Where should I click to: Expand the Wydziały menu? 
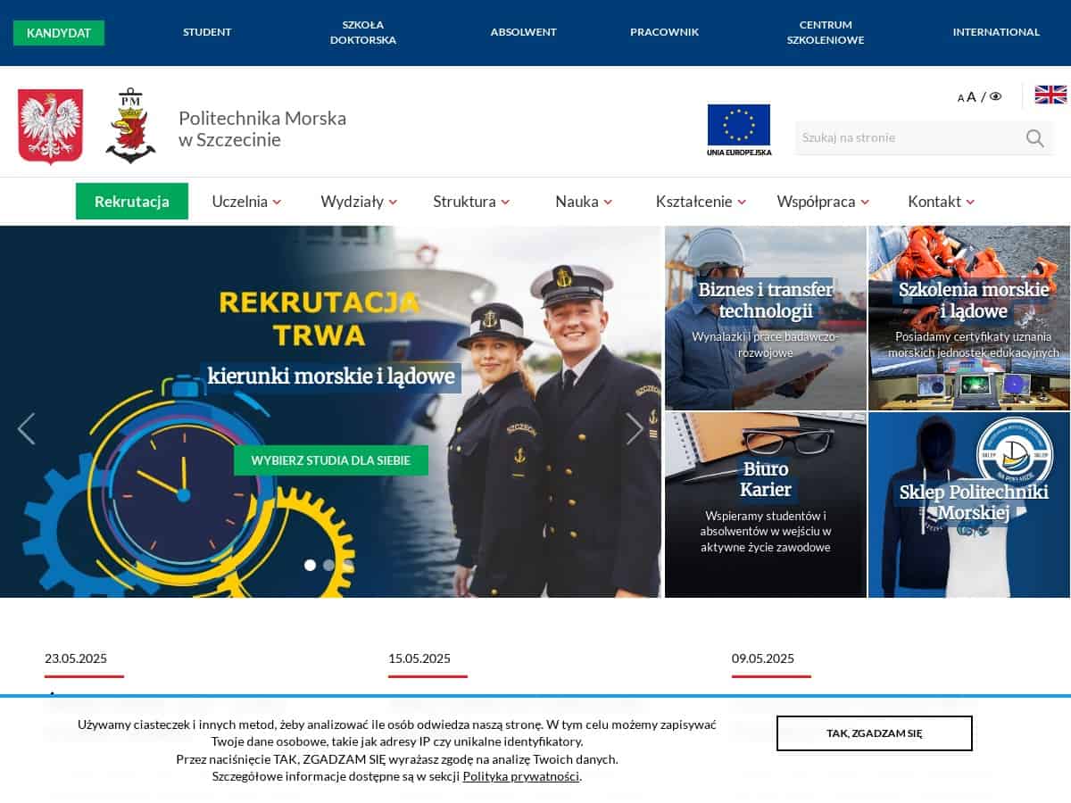point(359,202)
